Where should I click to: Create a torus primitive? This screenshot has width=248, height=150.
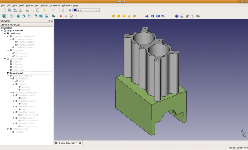pos(135,16)
